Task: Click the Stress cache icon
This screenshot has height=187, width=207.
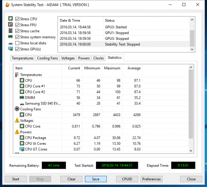Action: [10, 31]
